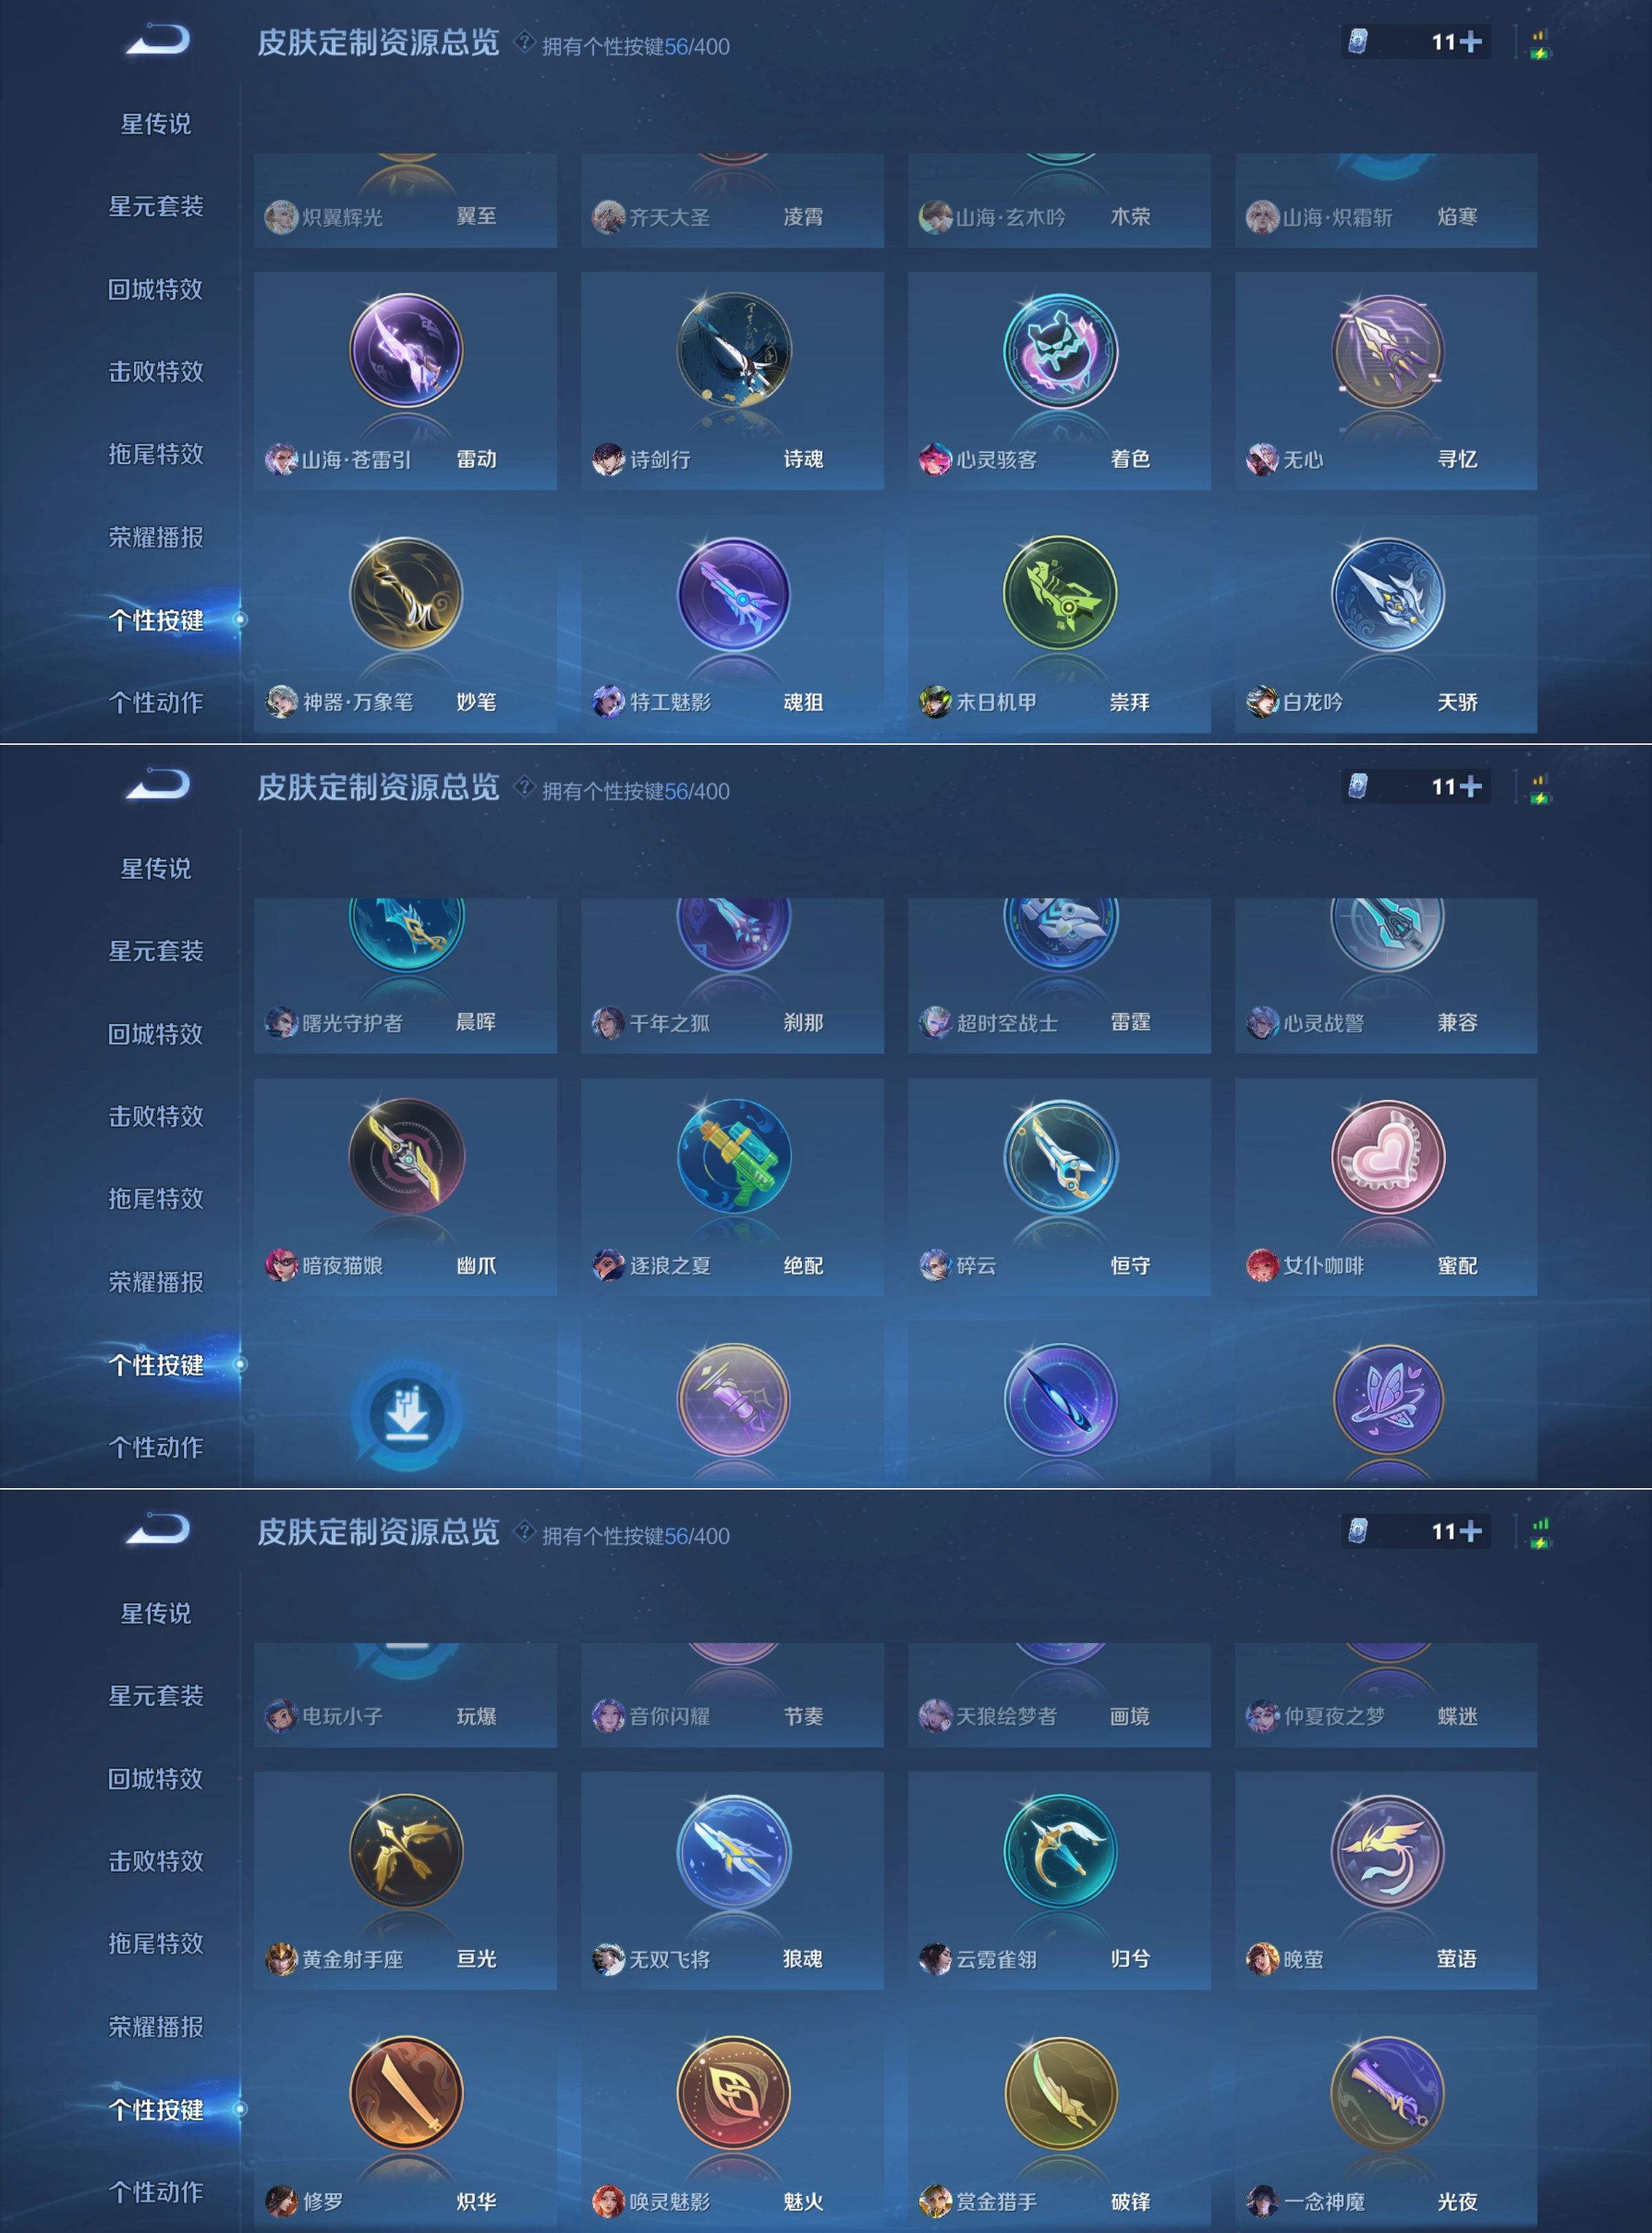The height and width of the screenshot is (2233, 1652).
Task: Select the 雷动 key icon for 山海·苍雷引
Action: click(406, 350)
